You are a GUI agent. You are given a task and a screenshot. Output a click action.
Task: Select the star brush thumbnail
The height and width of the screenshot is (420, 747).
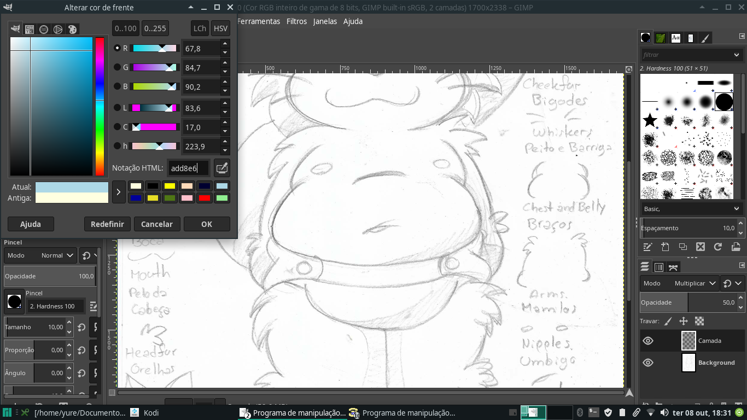coord(650,120)
